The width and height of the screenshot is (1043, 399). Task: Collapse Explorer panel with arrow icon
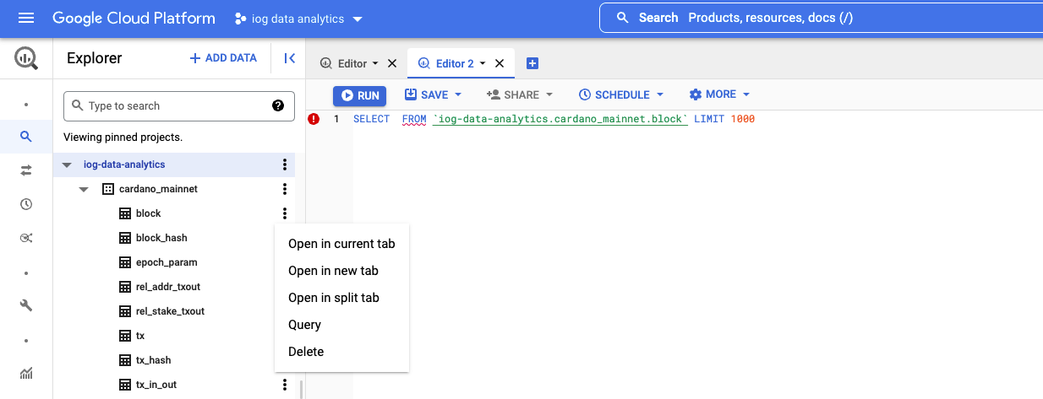pyautogui.click(x=290, y=58)
